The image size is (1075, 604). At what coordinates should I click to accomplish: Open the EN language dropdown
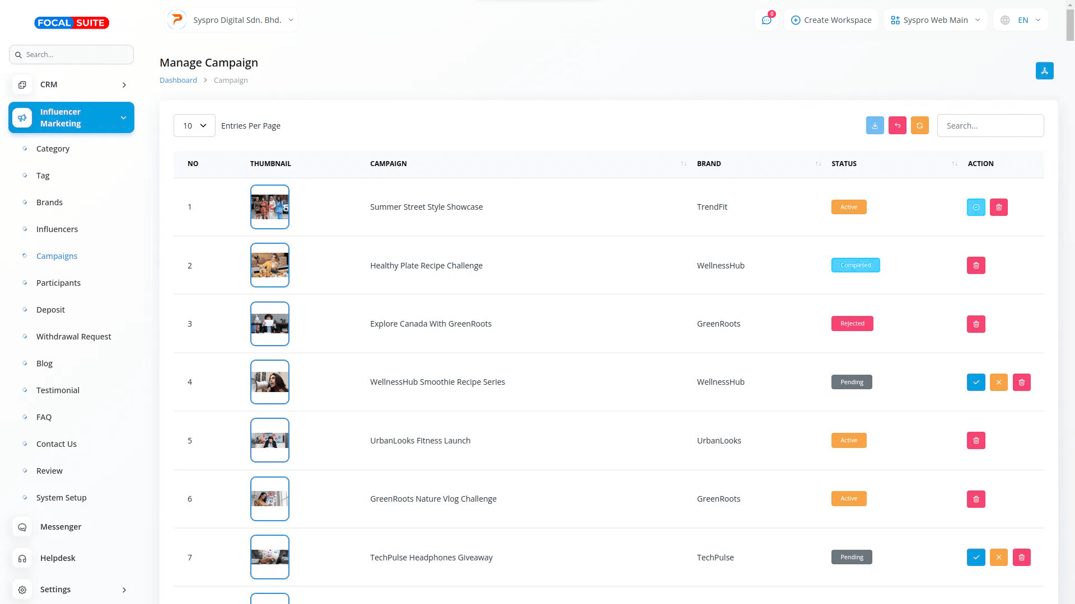point(1021,20)
